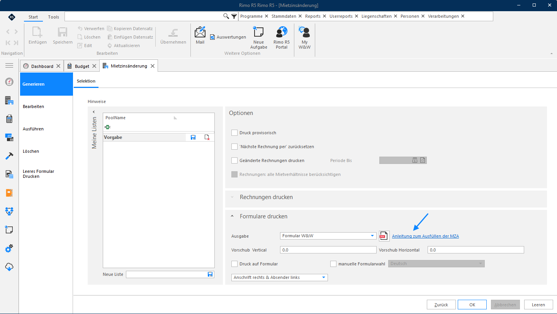Toggle the Druck auf Formular checkbox
Viewport: 557px width, 314px height.
point(234,264)
